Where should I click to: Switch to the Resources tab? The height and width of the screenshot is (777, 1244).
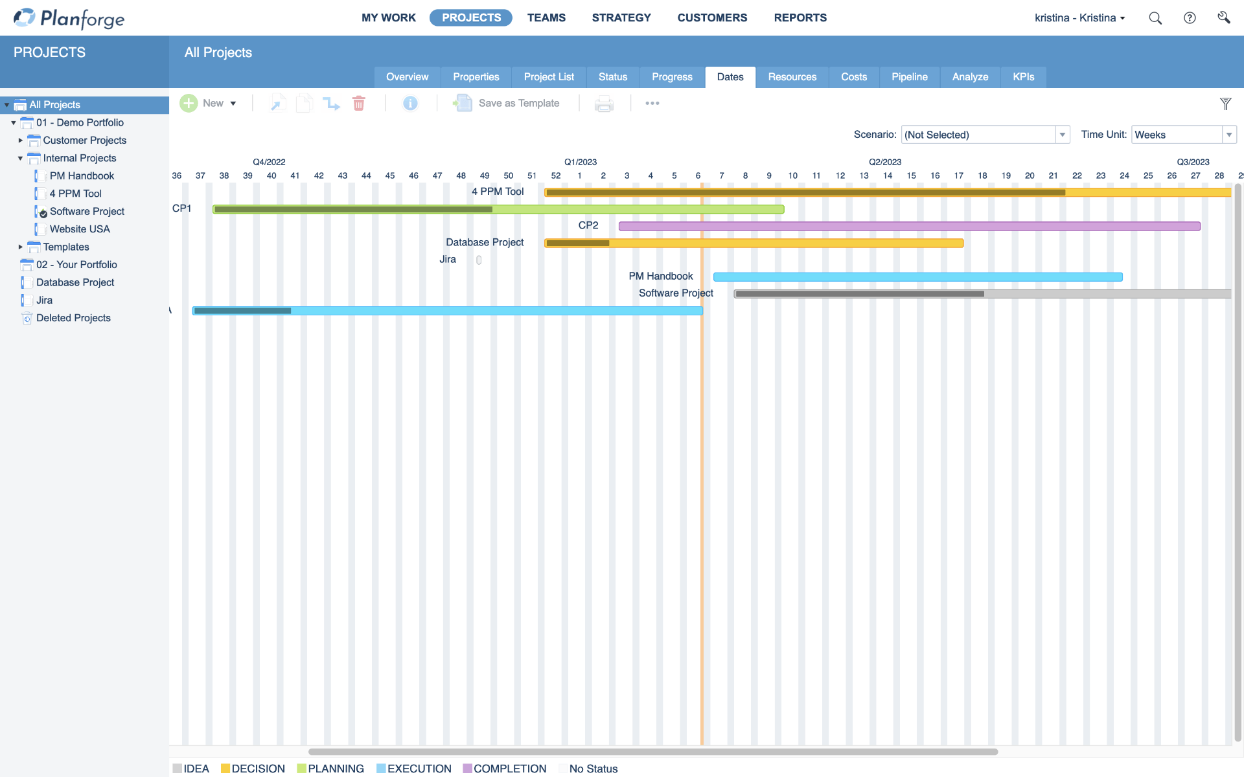click(792, 77)
